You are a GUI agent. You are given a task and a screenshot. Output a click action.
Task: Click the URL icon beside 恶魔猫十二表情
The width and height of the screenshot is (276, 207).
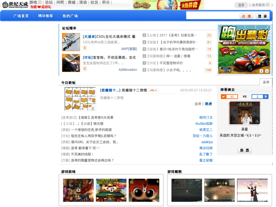[x=153, y=90]
